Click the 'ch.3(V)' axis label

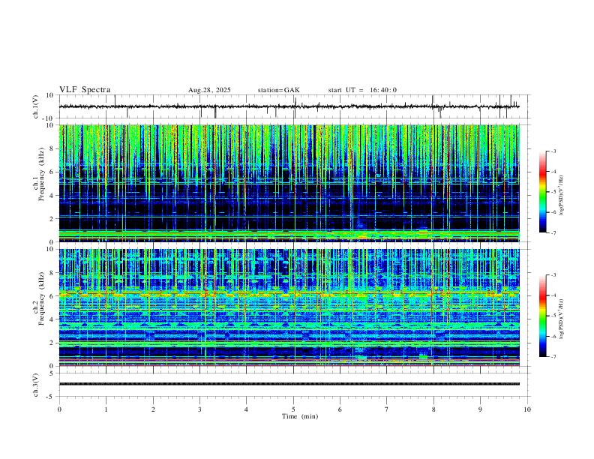point(36,385)
